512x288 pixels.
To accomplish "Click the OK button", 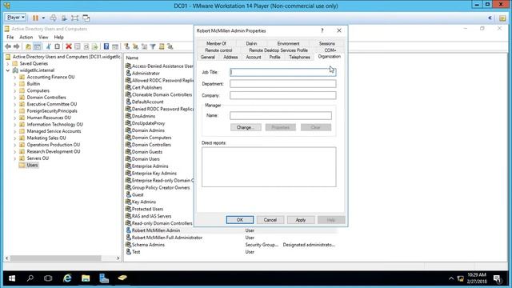I will point(240,220).
